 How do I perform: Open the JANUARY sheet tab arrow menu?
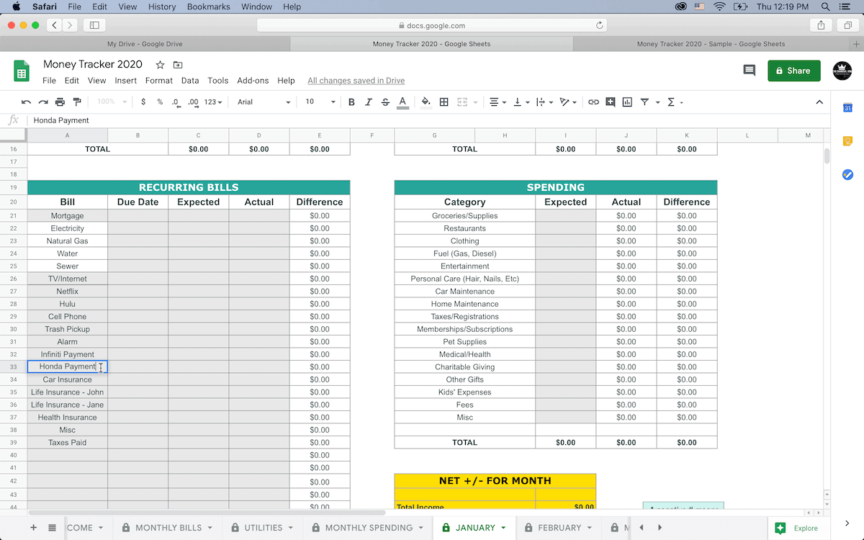coord(503,528)
